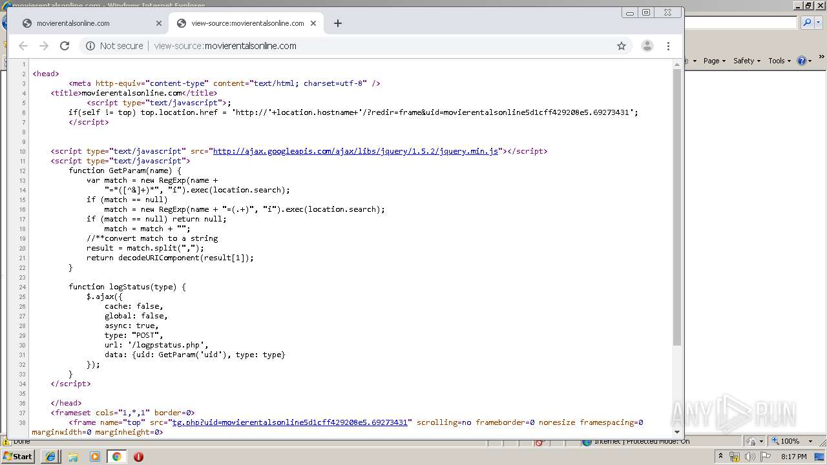Click the Internet Explorer taskbar icon
The height and width of the screenshot is (465, 827).
pos(50,457)
